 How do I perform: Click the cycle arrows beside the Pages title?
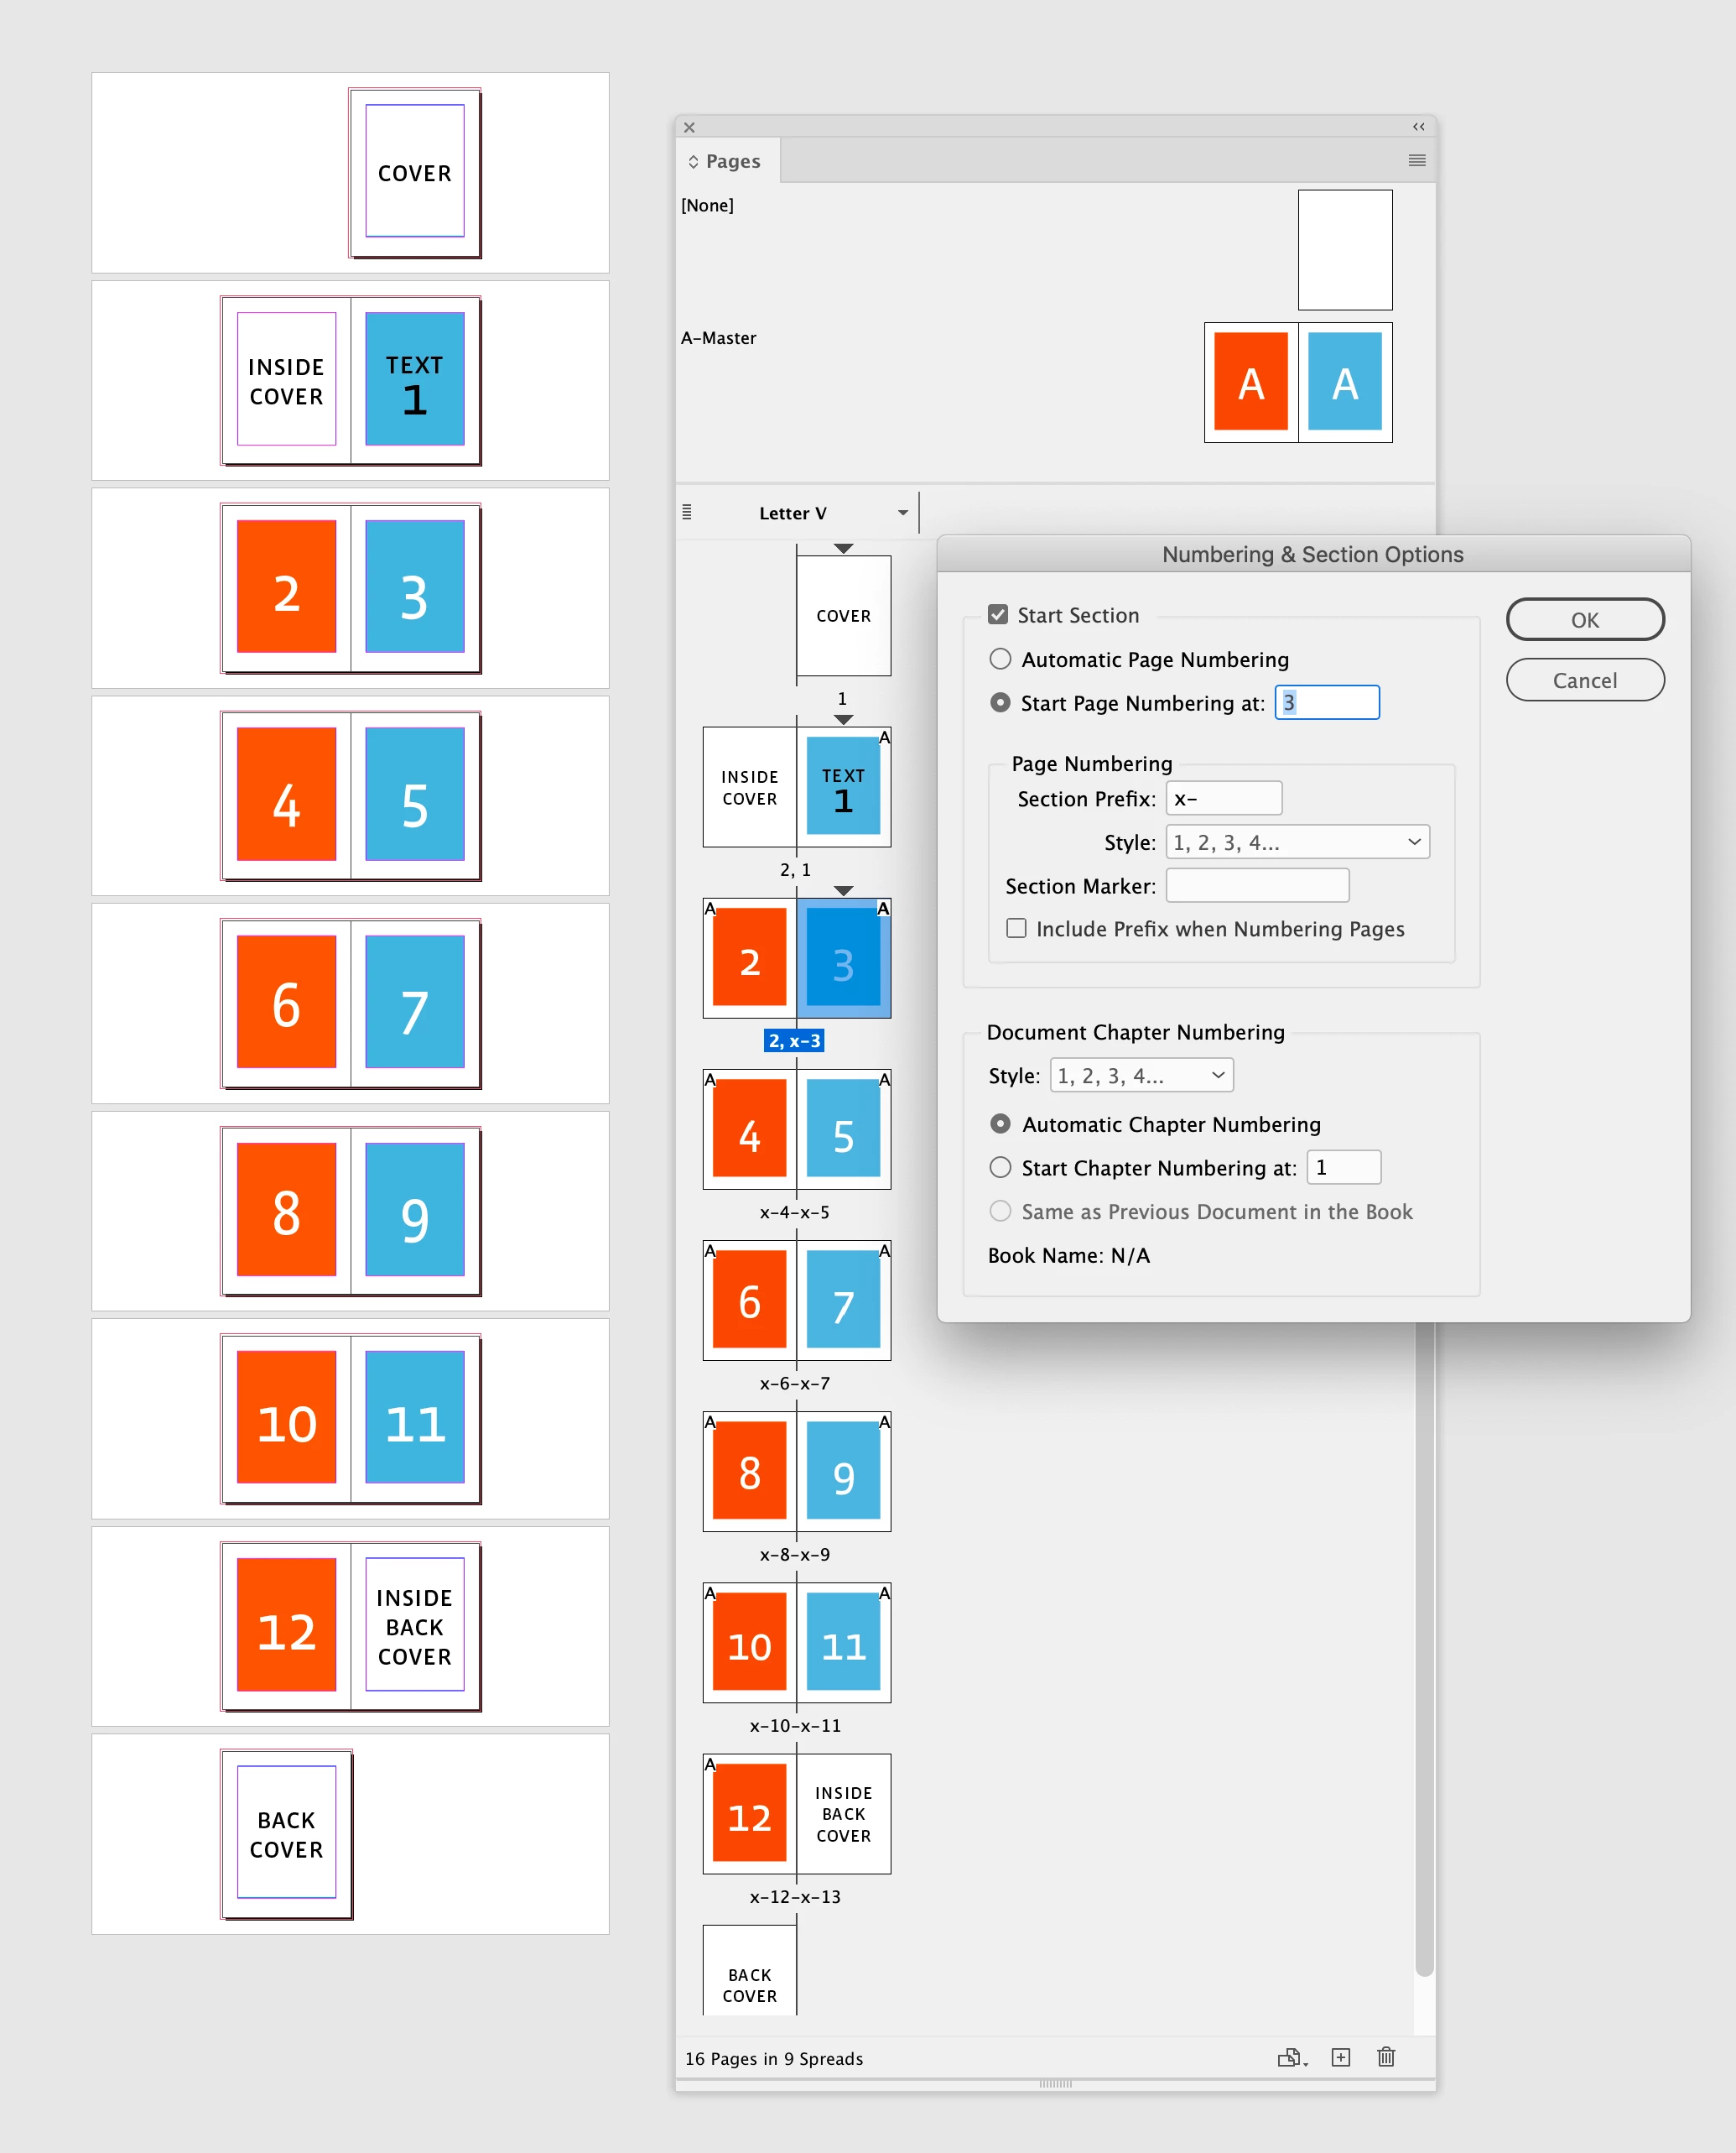[x=693, y=162]
